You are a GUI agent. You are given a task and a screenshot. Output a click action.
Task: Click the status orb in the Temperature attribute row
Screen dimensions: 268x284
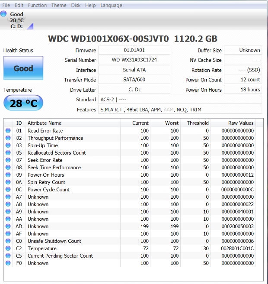(x=8, y=248)
